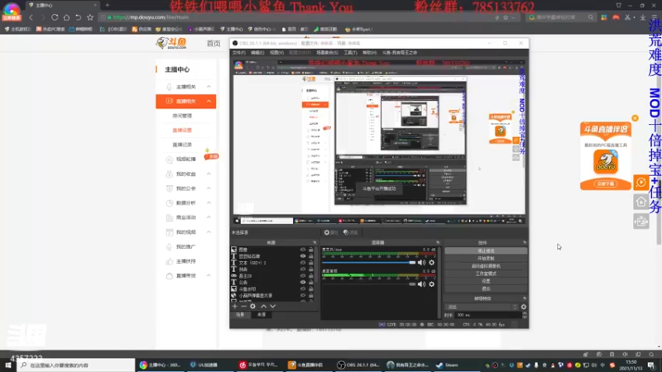Screen dimensions: 662x372
Task: Toggle visibility eye of 图像 source
Action: (x=303, y=250)
